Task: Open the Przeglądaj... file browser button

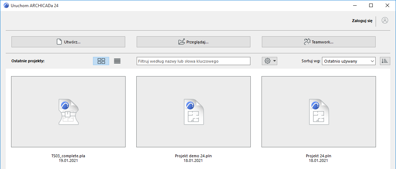Action: pyautogui.click(x=194, y=42)
